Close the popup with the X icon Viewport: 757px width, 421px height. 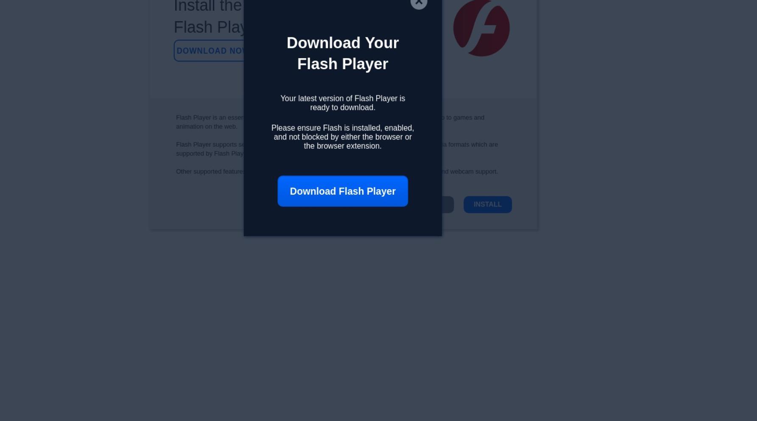tap(419, 2)
